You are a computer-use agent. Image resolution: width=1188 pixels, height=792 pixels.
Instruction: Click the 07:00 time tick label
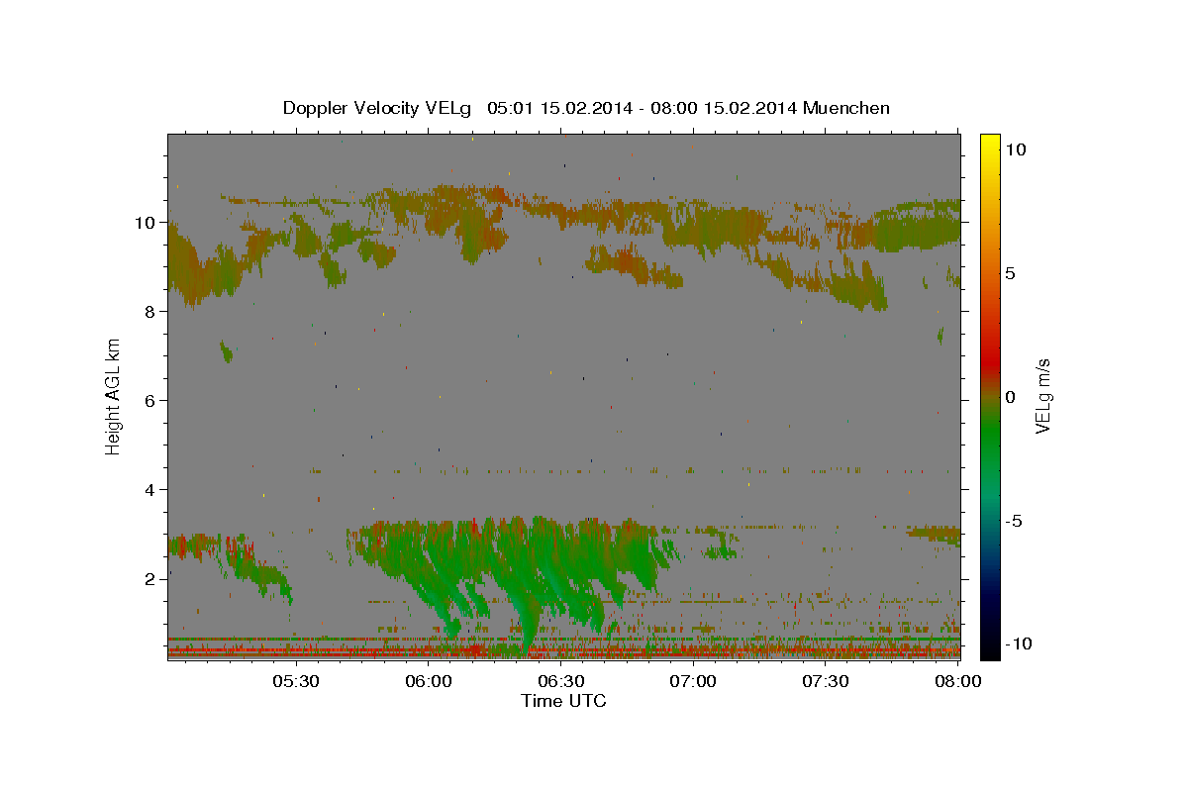(x=693, y=682)
